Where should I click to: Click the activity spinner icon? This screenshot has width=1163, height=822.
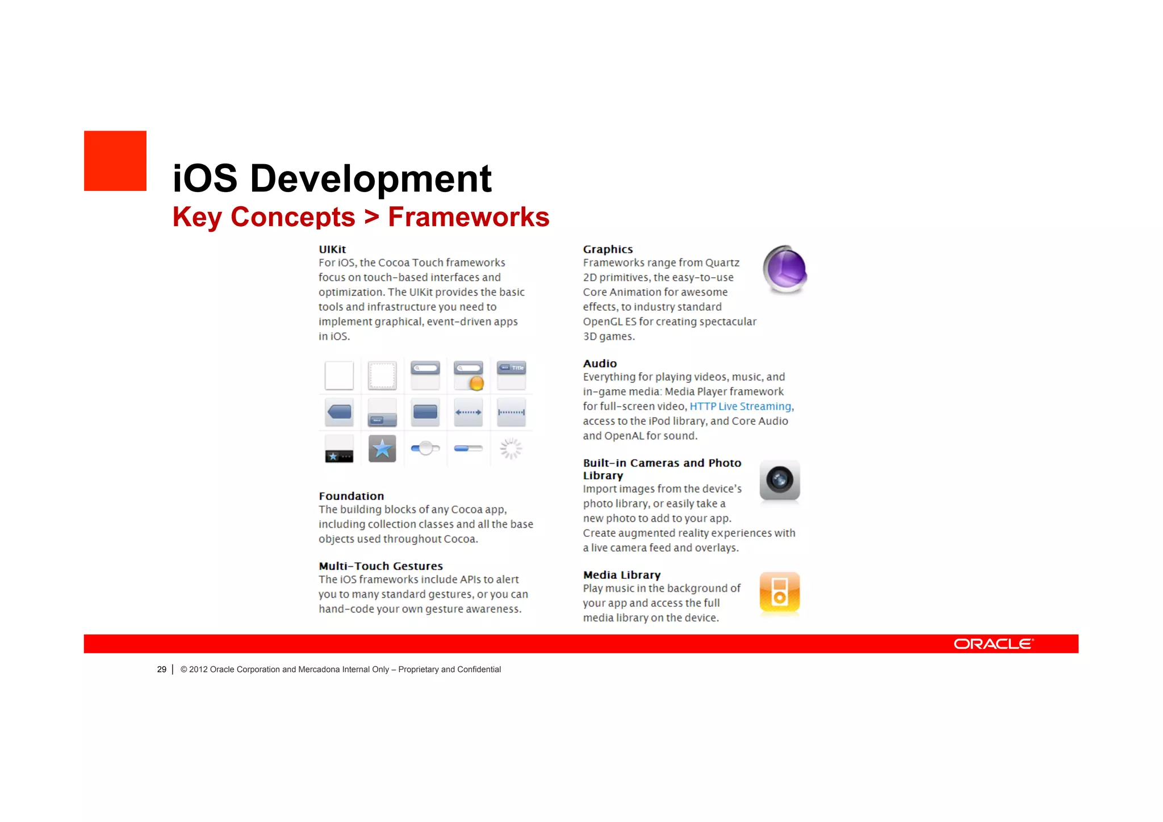click(x=511, y=448)
